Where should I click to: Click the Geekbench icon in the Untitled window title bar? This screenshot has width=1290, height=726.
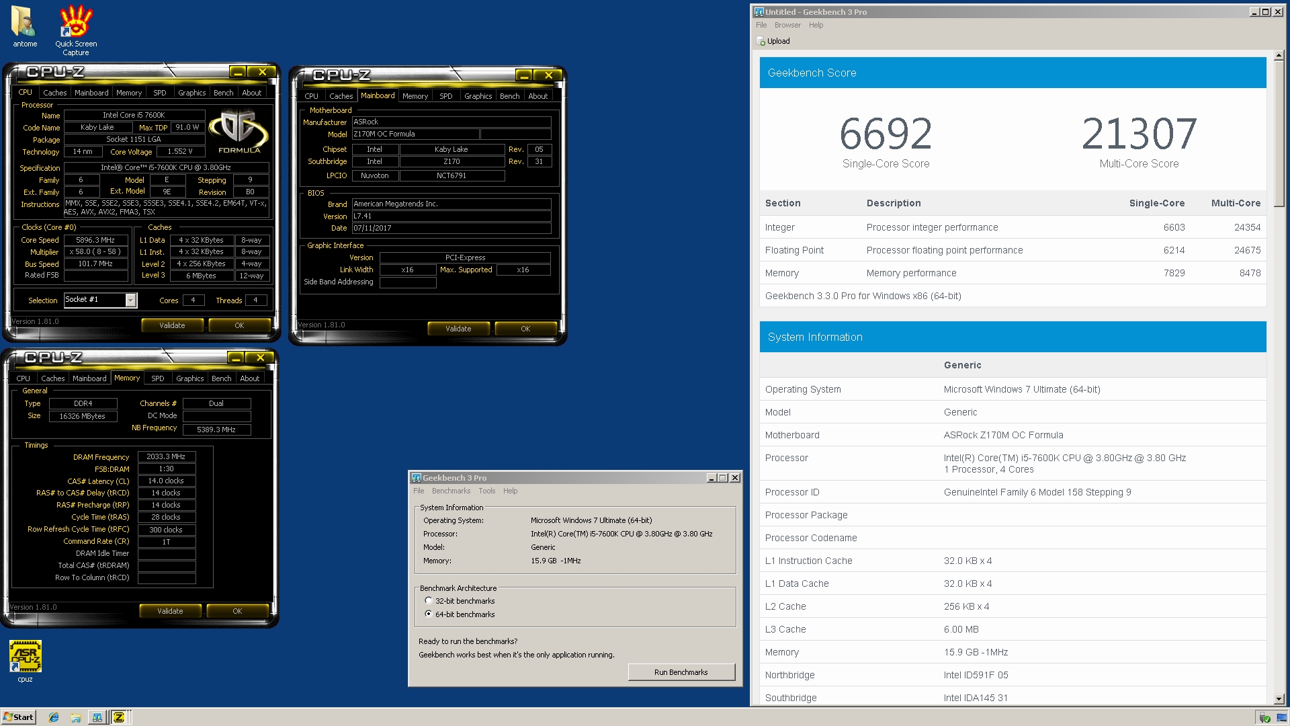[x=759, y=12]
